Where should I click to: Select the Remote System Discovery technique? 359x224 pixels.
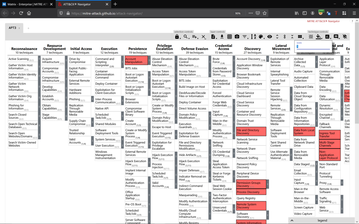pyautogui.click(x=251, y=206)
